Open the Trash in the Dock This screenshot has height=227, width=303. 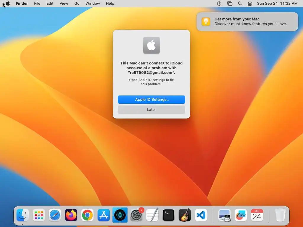click(280, 215)
